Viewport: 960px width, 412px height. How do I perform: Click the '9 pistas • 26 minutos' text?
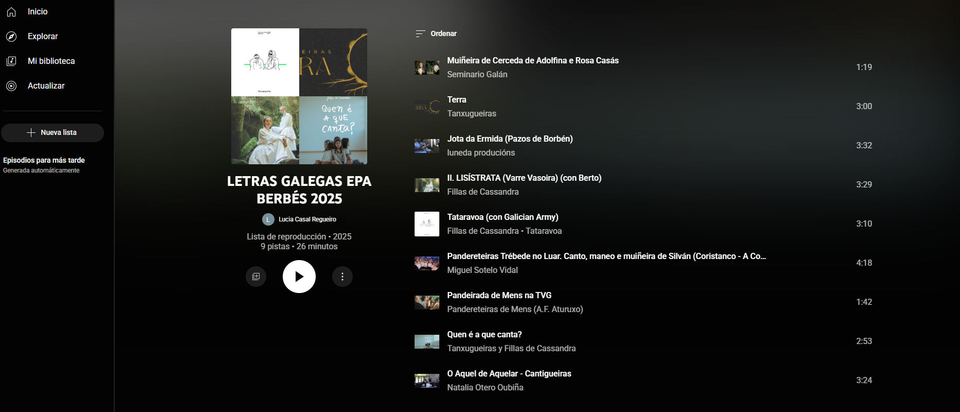[299, 247]
